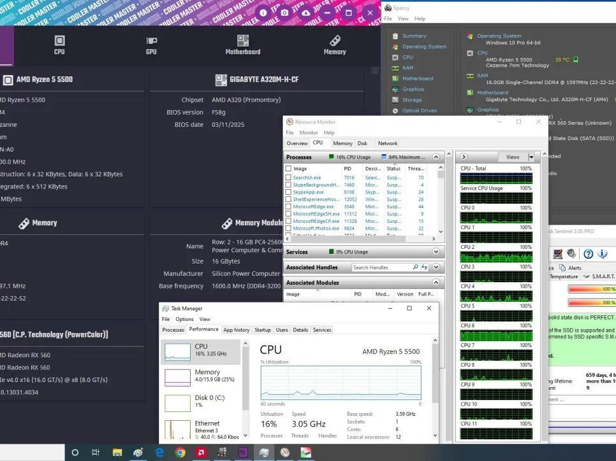The image size is (616, 461).
Task: Click the refresh icon beside Search Handles
Action: [x=424, y=267]
